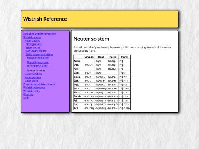Image resolution: width=199 pixels, height=149 pixels.
Task: Go to Noun cases
Action: [31, 81]
